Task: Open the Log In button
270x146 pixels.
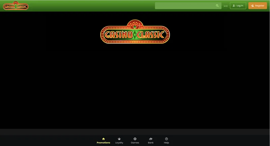Action: tap(238, 6)
